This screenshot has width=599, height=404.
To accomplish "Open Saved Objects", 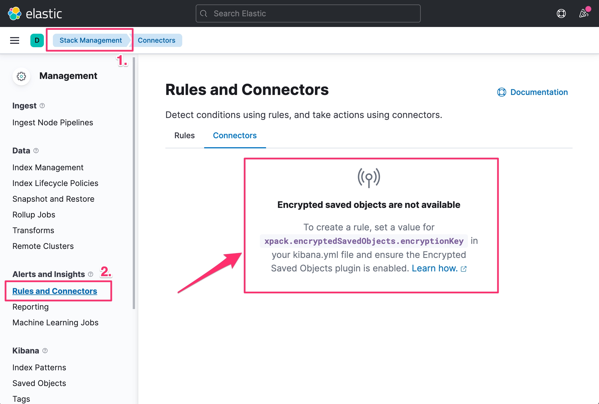I will pos(39,383).
